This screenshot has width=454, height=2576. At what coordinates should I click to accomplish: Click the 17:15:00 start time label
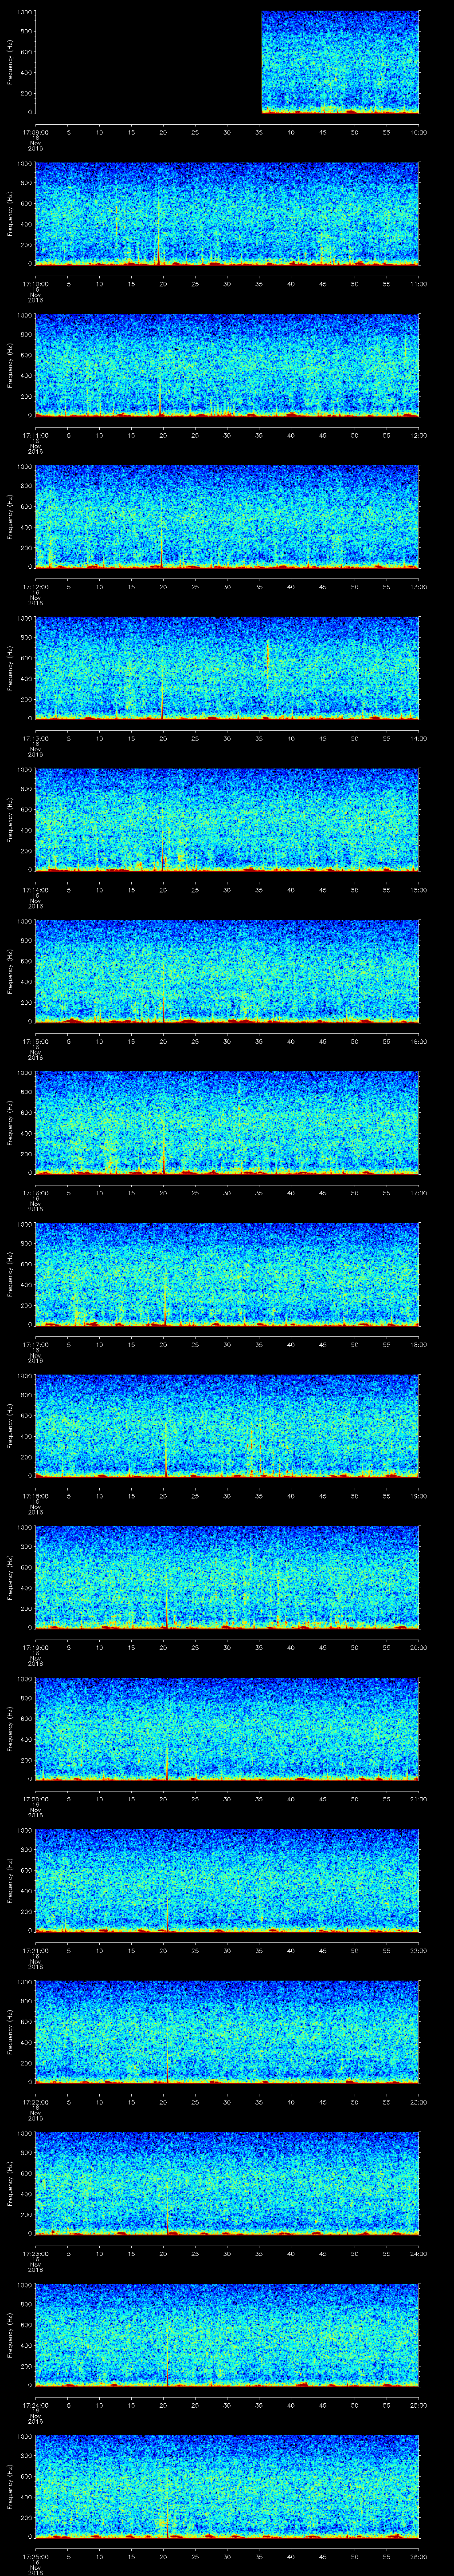click(x=35, y=1041)
